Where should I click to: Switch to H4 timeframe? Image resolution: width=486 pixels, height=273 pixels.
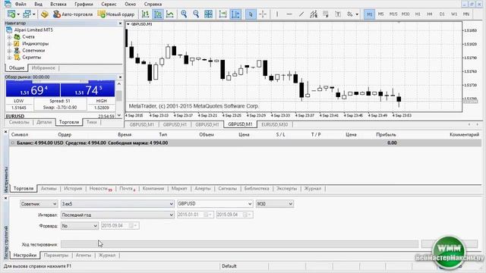[430, 14]
